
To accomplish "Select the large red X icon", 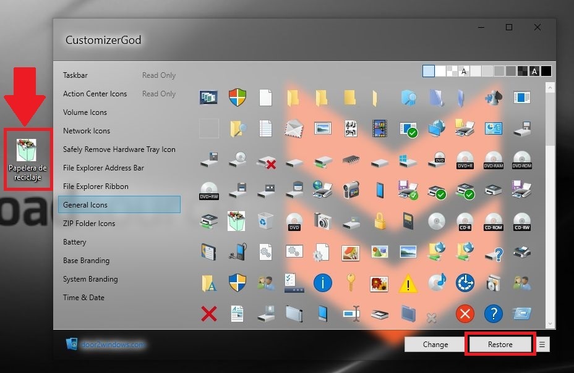I will pyautogui.click(x=209, y=314).
